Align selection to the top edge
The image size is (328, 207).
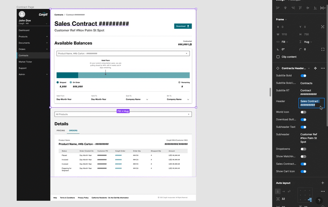tap(300, 8)
